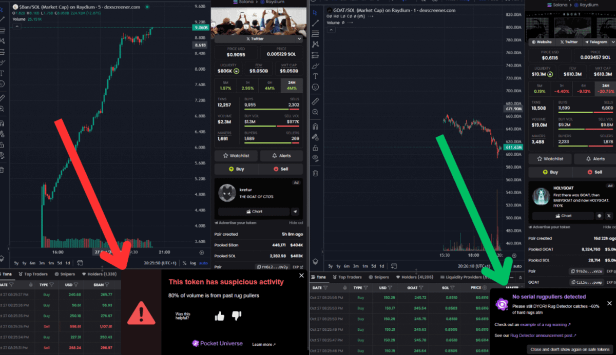Select the Text tool on $Ban chart toolbar

click(x=3, y=72)
